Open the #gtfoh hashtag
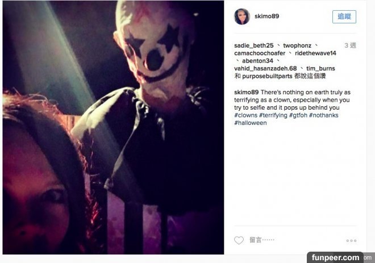Screen dimensions: 375x263 (298, 115)
